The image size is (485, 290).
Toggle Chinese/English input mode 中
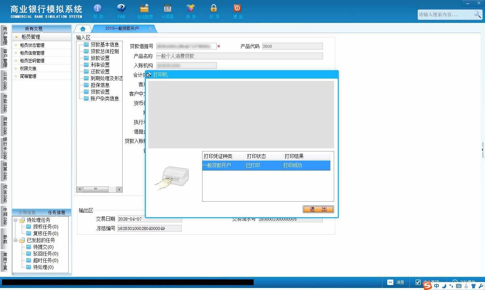[x=437, y=286]
